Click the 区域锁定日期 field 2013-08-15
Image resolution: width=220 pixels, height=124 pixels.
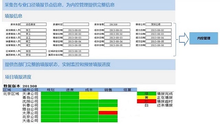[x=76, y=51]
